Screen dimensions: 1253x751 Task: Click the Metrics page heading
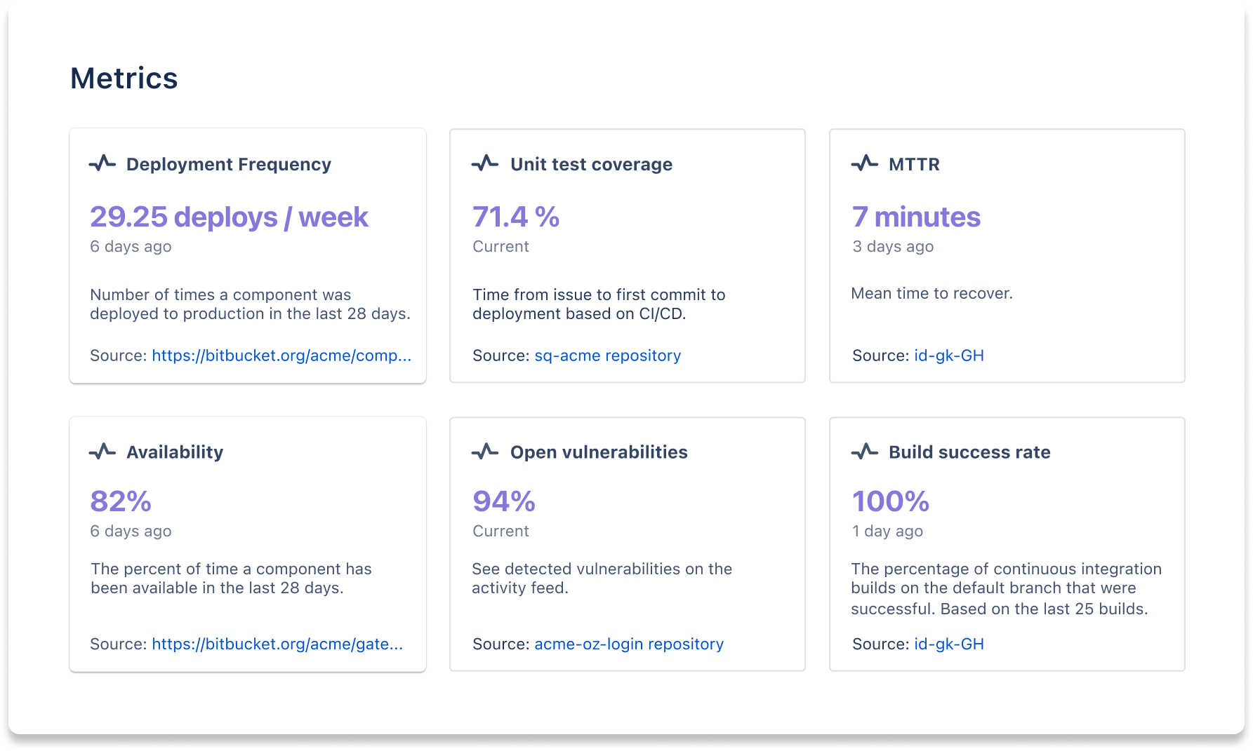coord(124,79)
